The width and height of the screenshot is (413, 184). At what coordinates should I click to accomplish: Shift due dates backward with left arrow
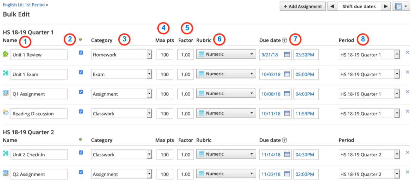click(332, 6)
